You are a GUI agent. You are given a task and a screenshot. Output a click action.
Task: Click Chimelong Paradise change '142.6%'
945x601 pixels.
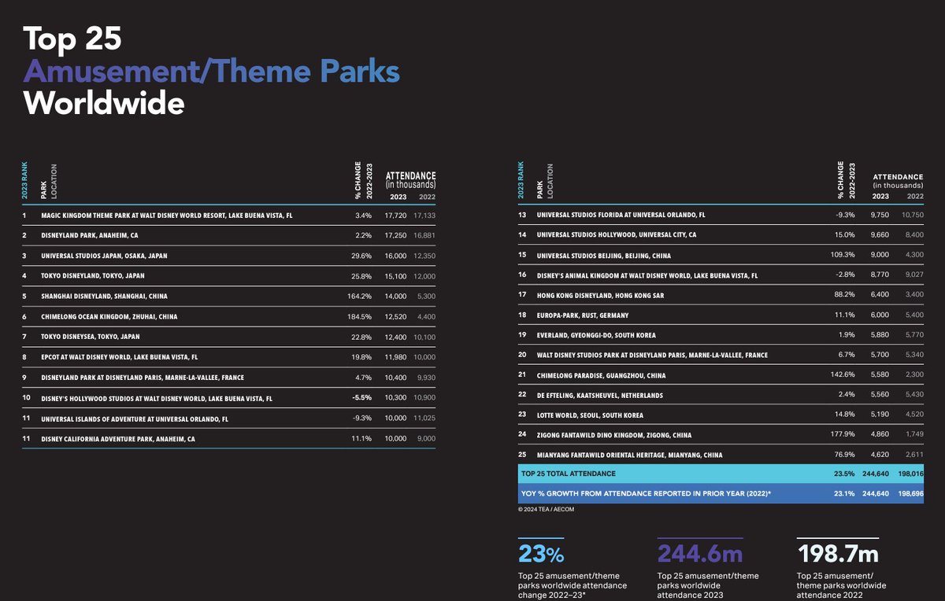(x=843, y=375)
